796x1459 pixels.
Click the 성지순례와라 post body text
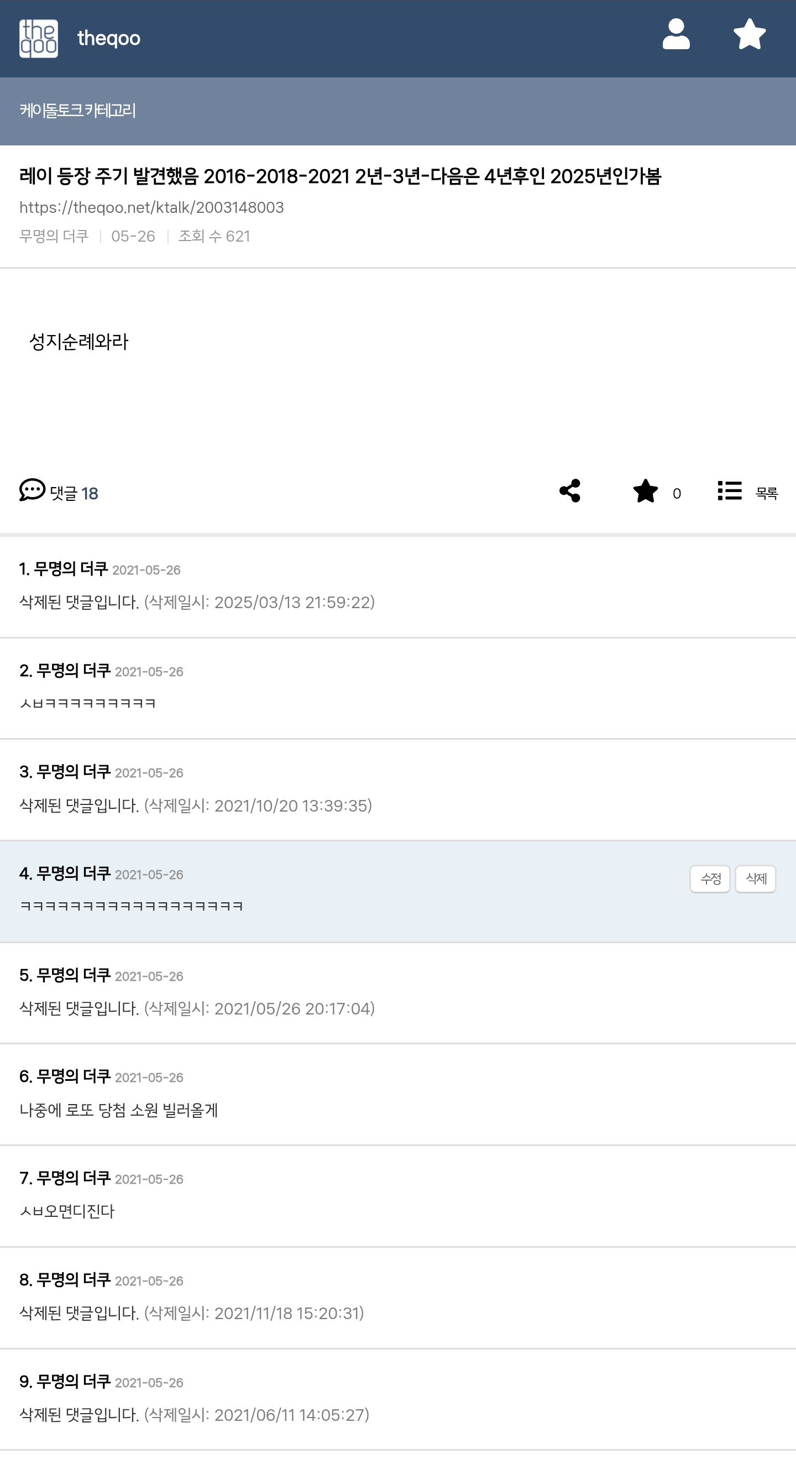pos(78,342)
